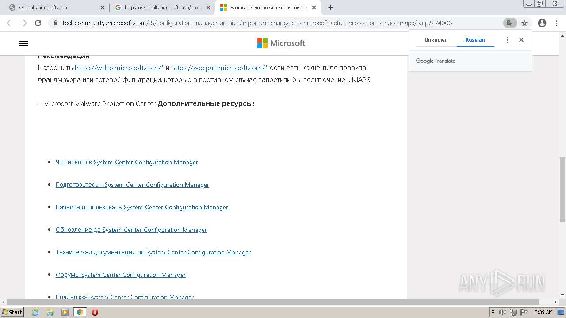Open the file explorer taskbar icon
The width and height of the screenshot is (566, 318).
click(50, 312)
